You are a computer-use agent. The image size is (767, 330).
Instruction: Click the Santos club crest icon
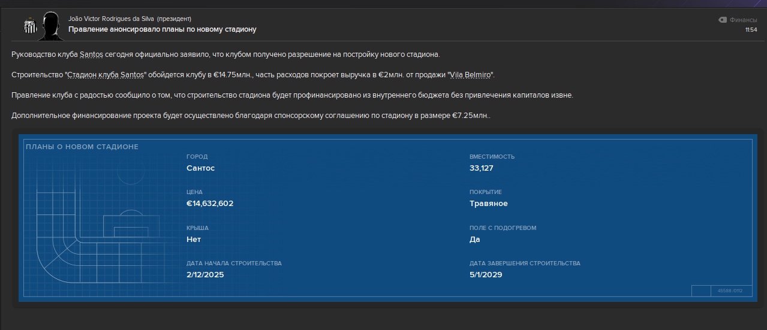click(x=29, y=26)
